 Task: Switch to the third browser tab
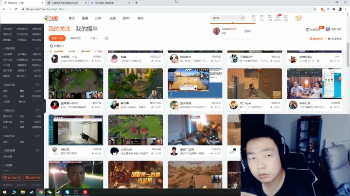(x=110, y=3)
